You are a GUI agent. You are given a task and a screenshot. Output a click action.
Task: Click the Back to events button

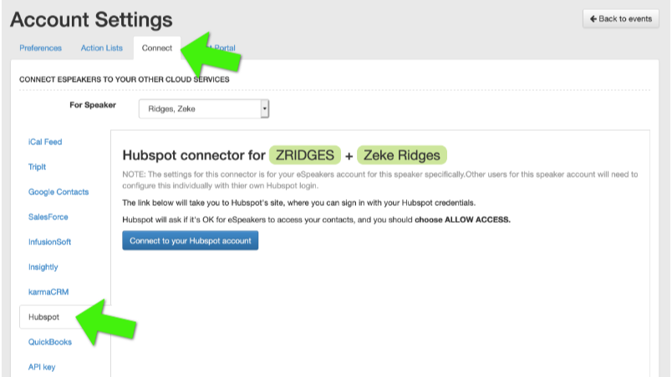(x=621, y=18)
